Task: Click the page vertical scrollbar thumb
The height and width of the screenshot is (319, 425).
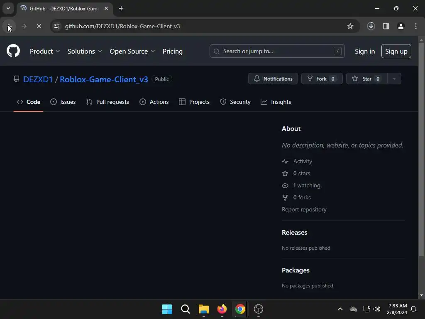Action: click(x=421, y=149)
